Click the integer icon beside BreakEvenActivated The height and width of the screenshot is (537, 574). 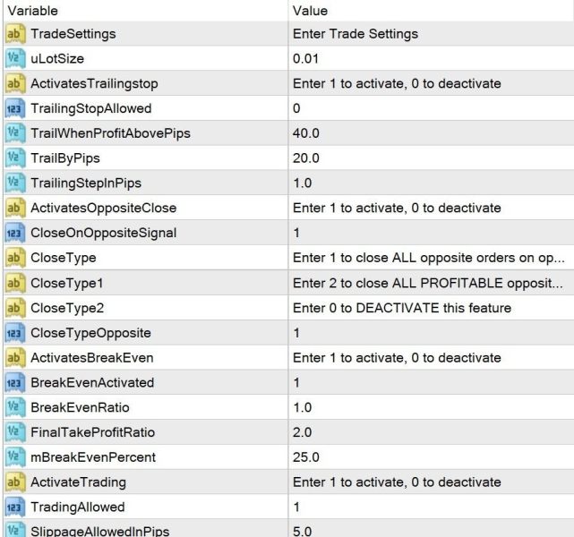[14, 383]
